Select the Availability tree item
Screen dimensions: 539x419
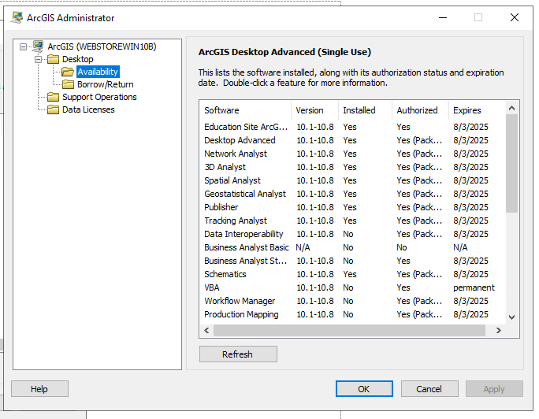(98, 72)
